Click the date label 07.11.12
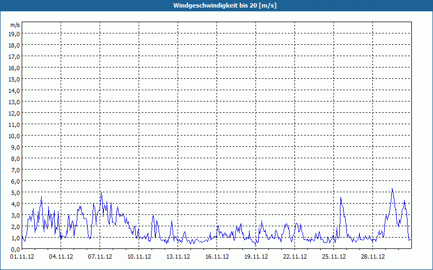Viewport: 433px width, 270px height. tap(100, 257)
